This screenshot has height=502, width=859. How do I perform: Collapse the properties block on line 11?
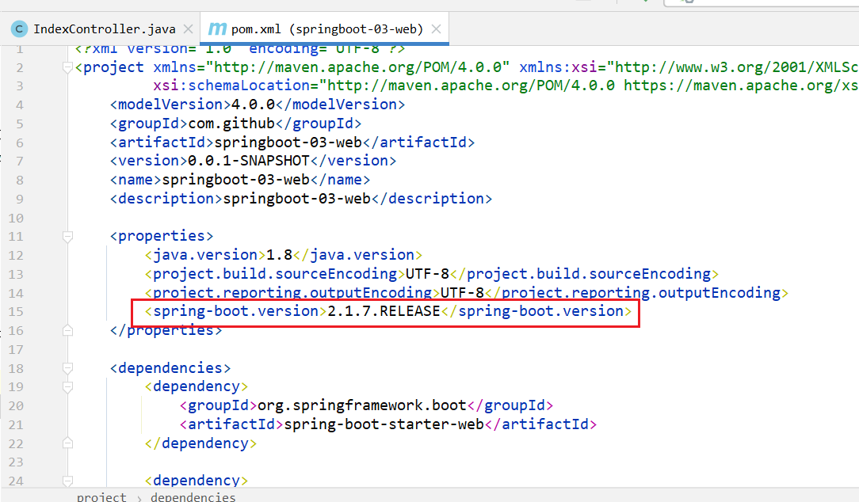tap(67, 236)
